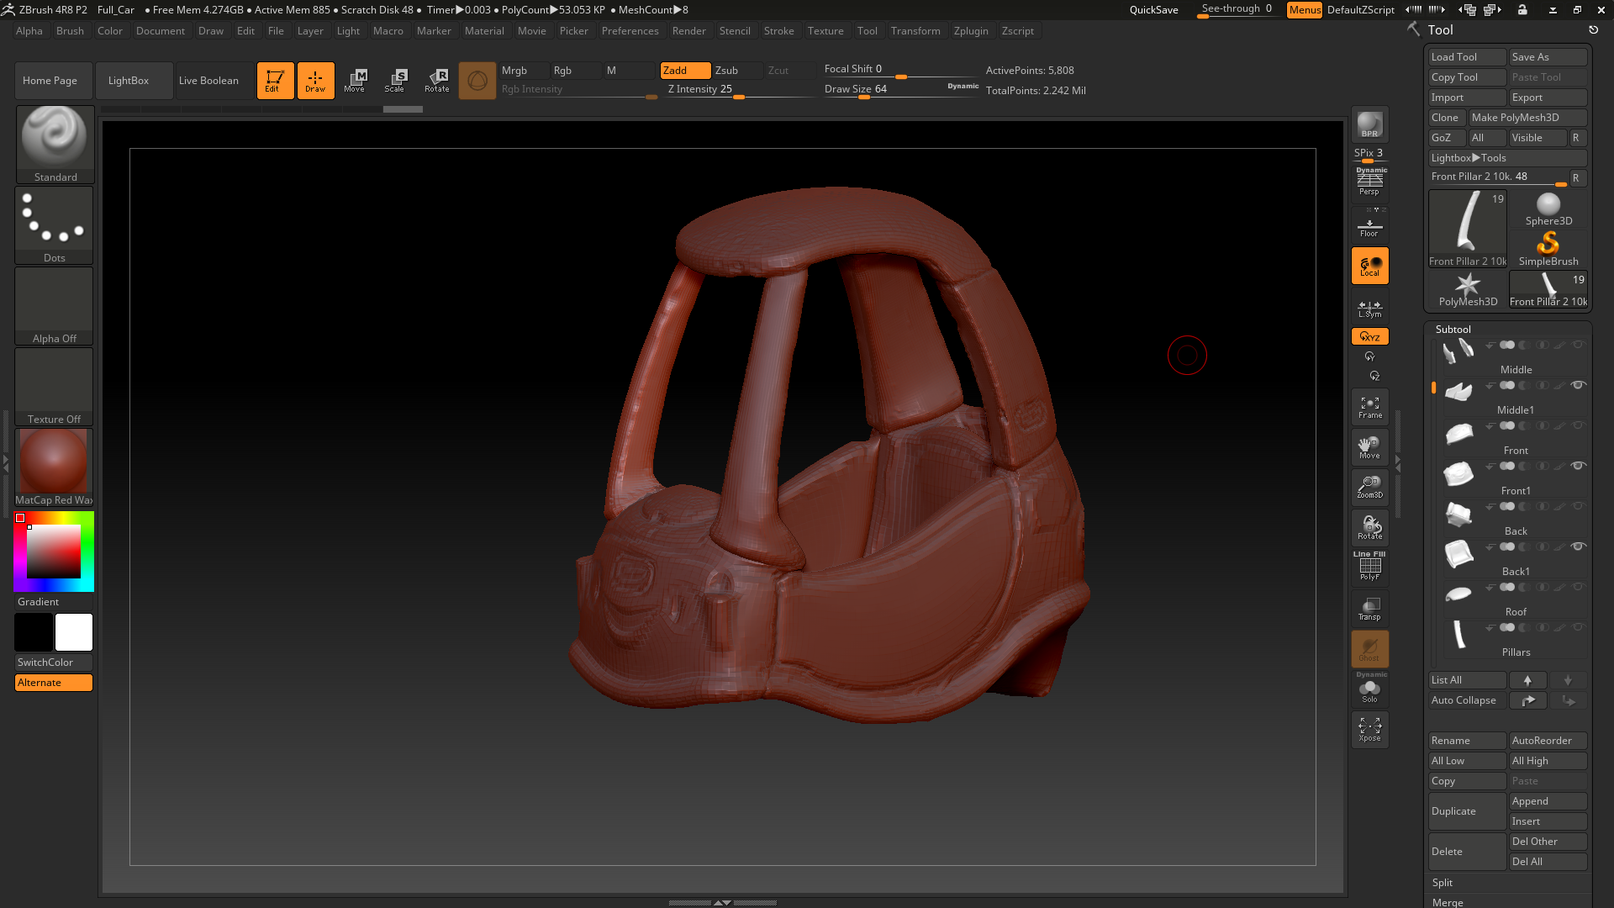Select the Edit mode icon
This screenshot has height=908, width=1614.
click(x=275, y=81)
